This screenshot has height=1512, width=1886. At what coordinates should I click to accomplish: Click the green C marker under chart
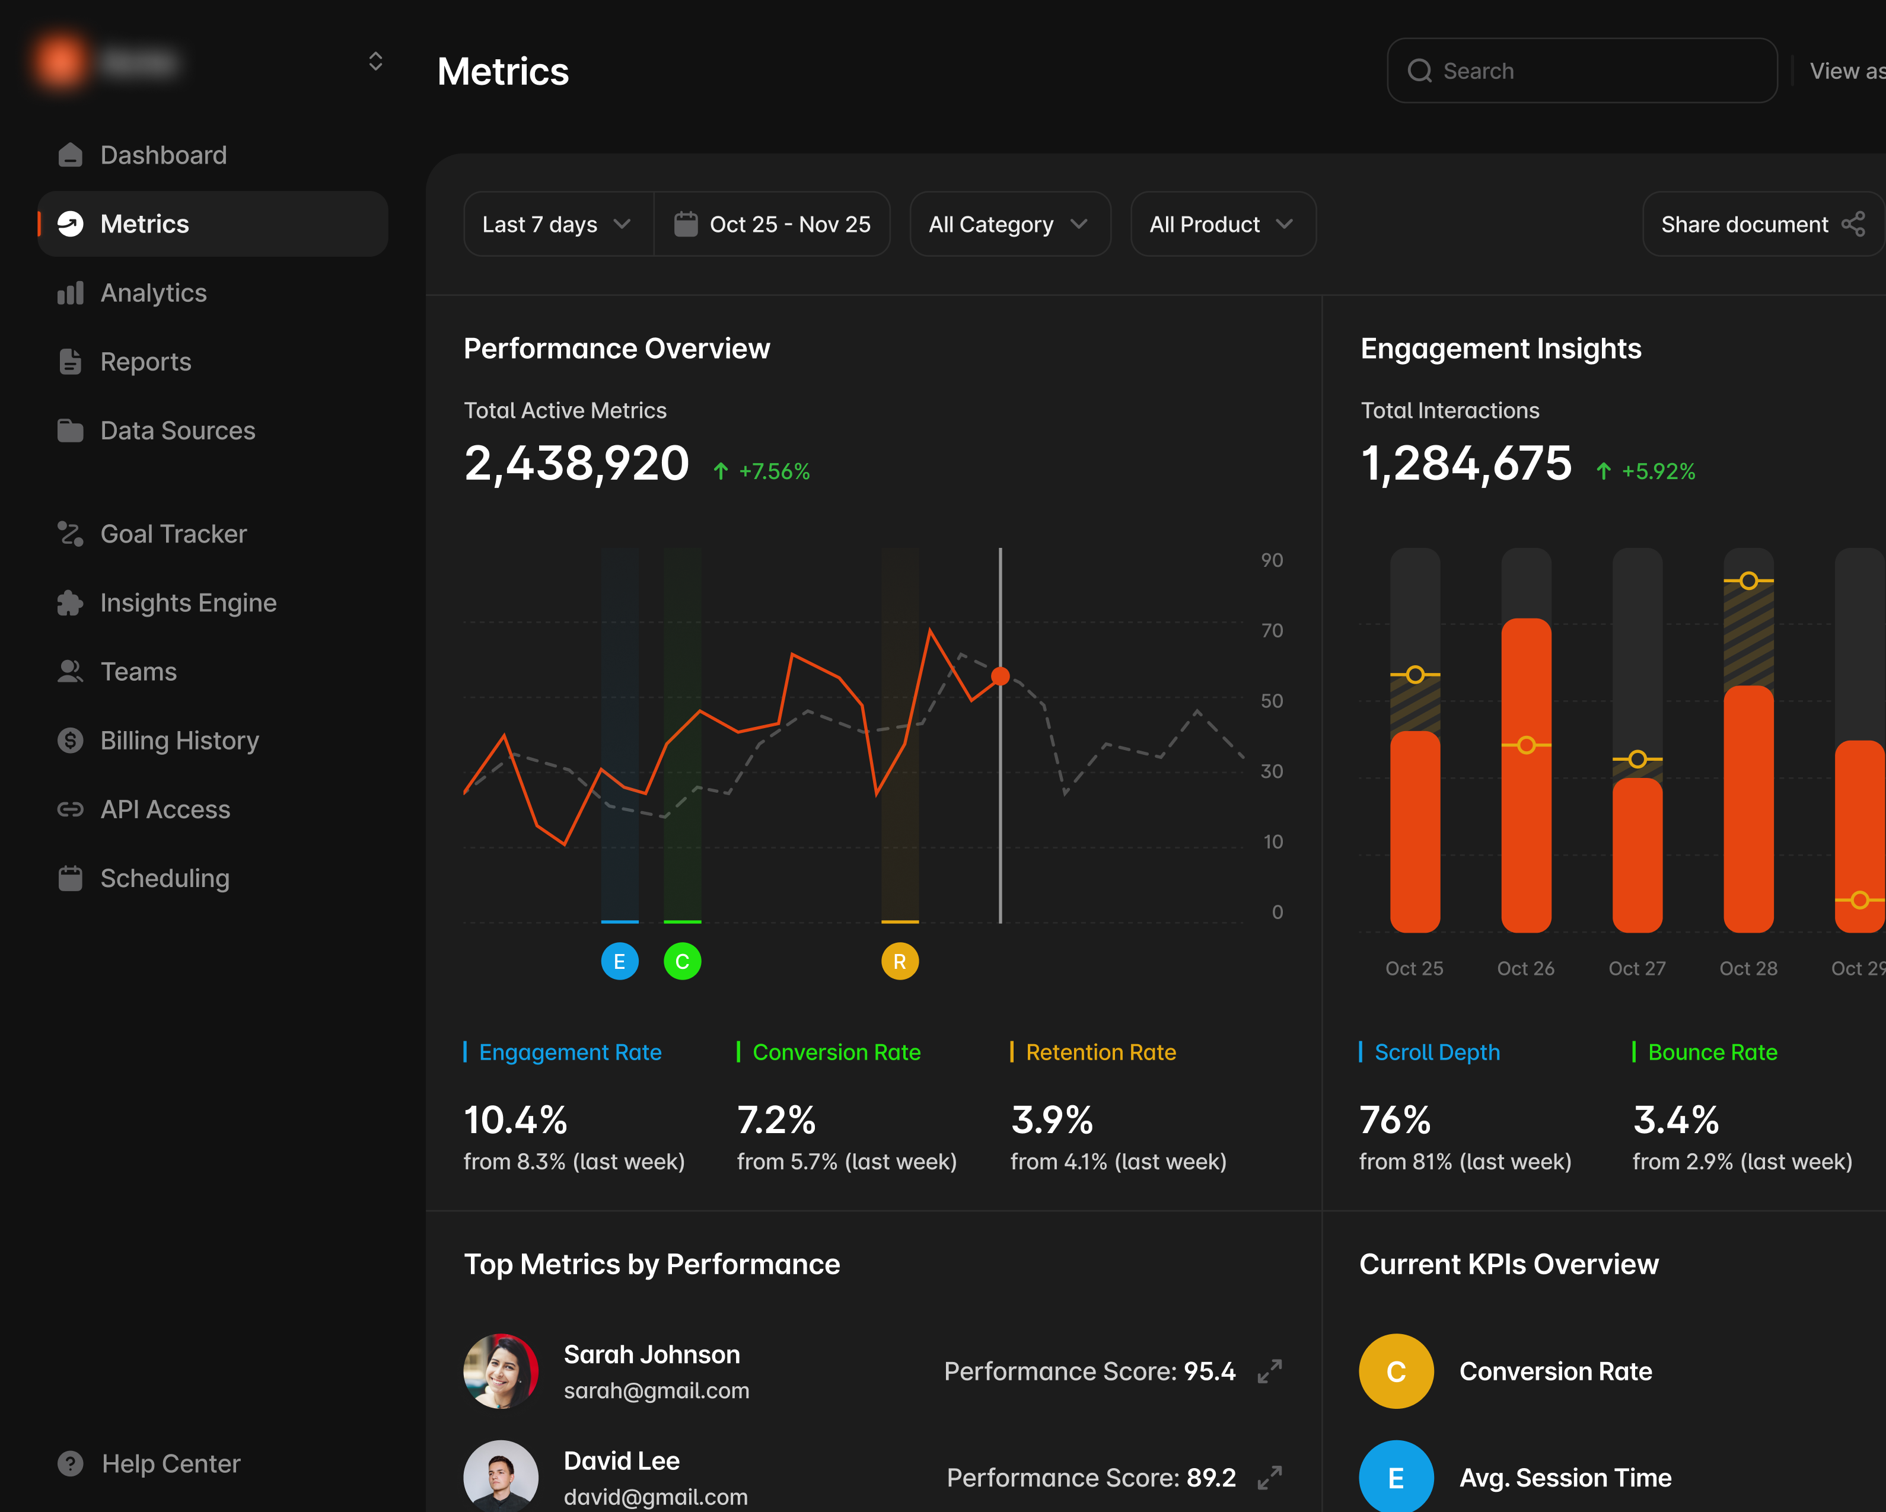(x=682, y=962)
